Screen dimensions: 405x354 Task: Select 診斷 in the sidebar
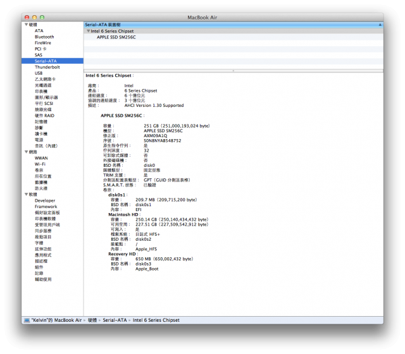pyautogui.click(x=39, y=128)
